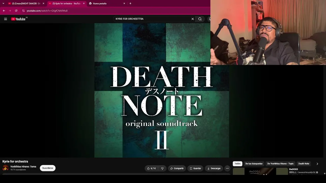Open the Yoshihisa Hirano channel avatar
The image size is (326, 183).
pos(5,168)
